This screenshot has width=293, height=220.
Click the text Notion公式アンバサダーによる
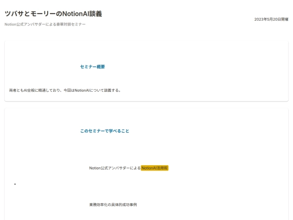pos(114,168)
